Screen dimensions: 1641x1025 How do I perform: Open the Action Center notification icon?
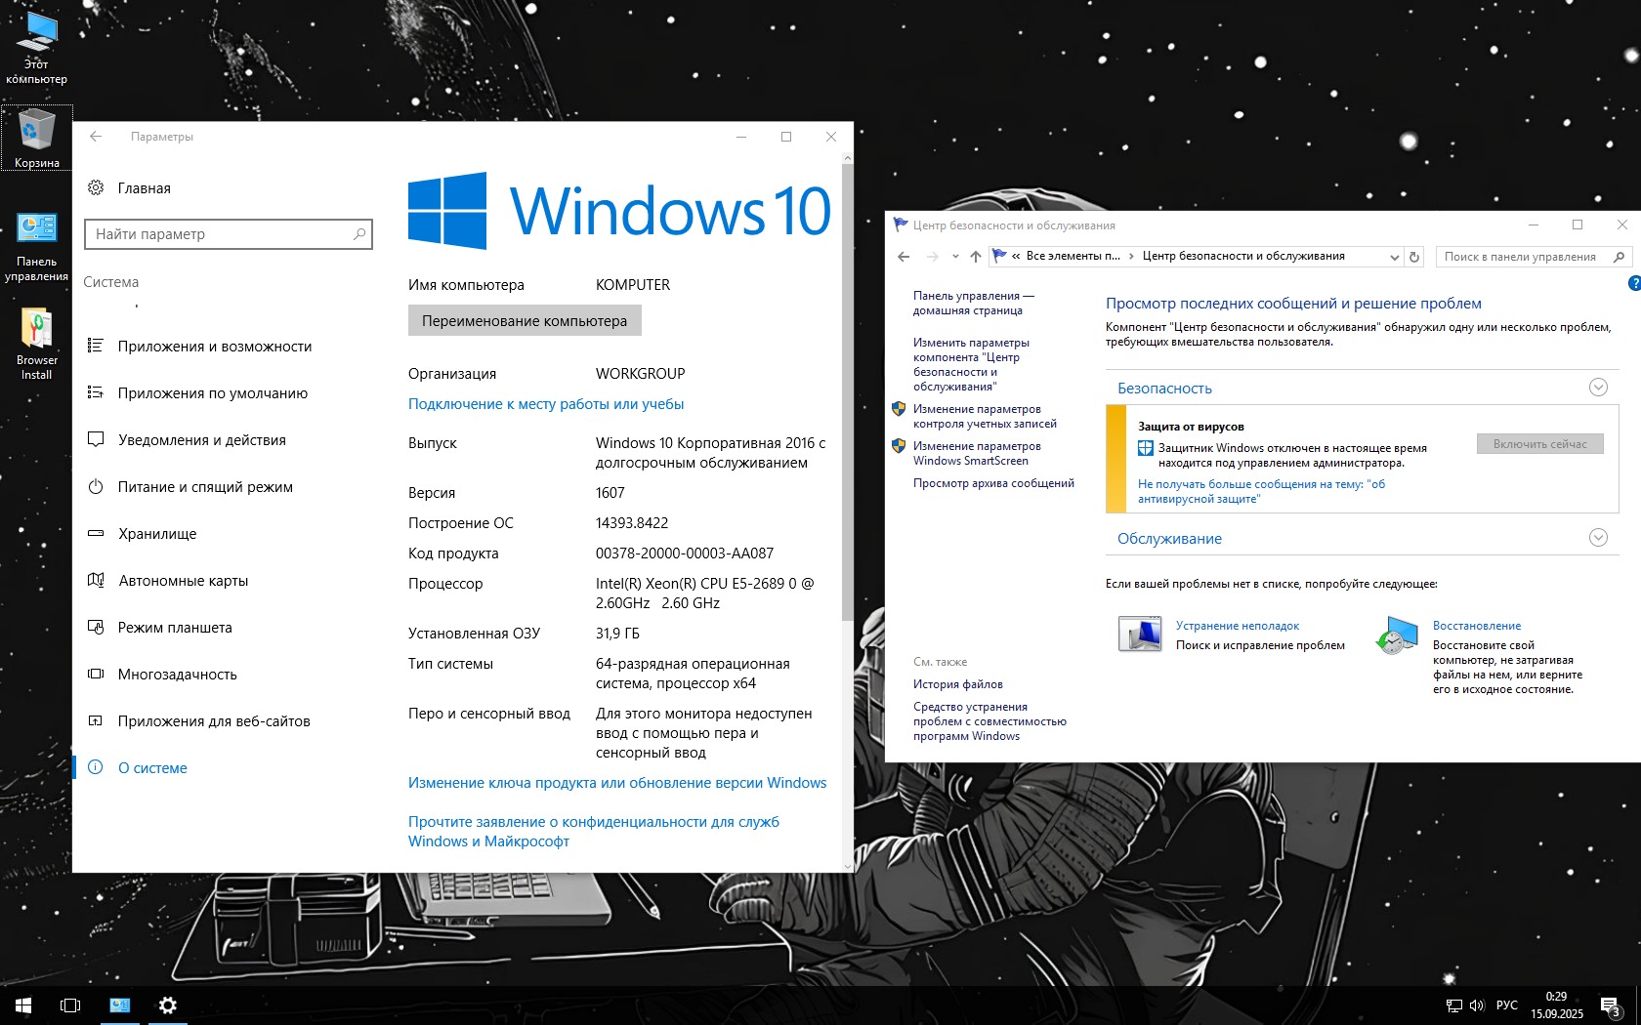[1611, 1005]
